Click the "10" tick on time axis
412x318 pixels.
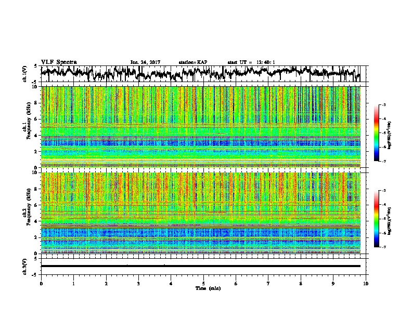(x=366, y=283)
